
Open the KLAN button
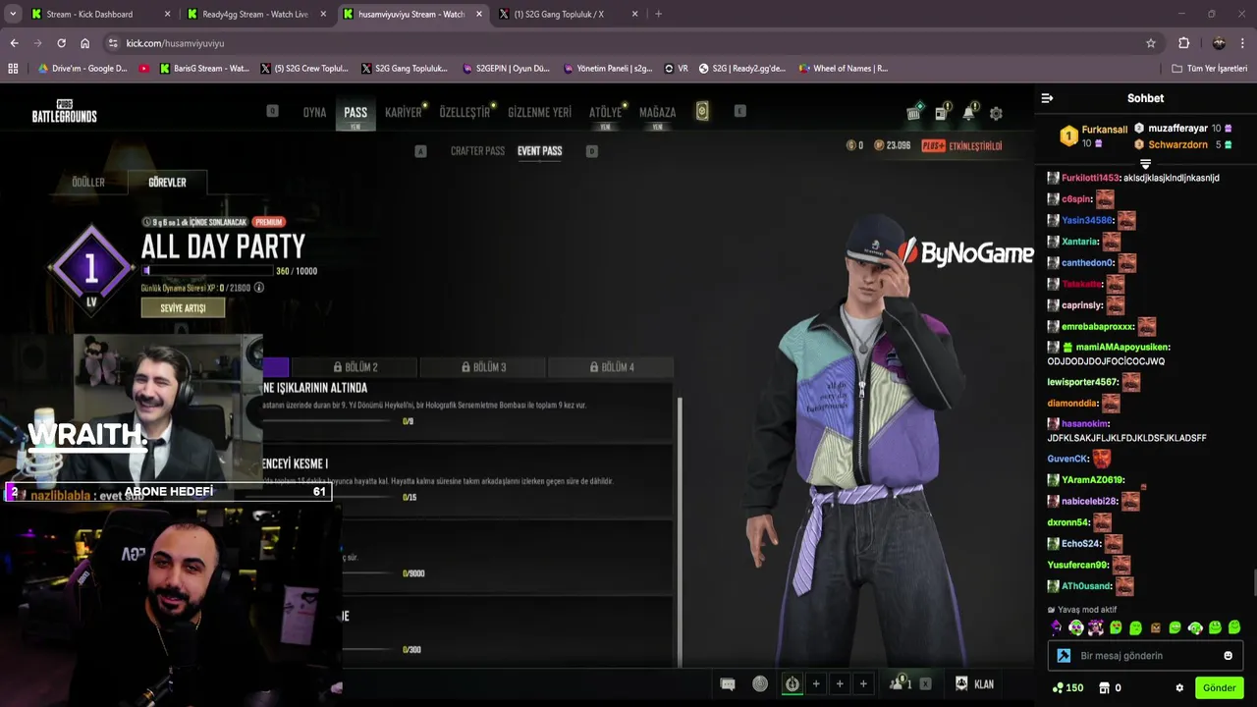coord(974,684)
